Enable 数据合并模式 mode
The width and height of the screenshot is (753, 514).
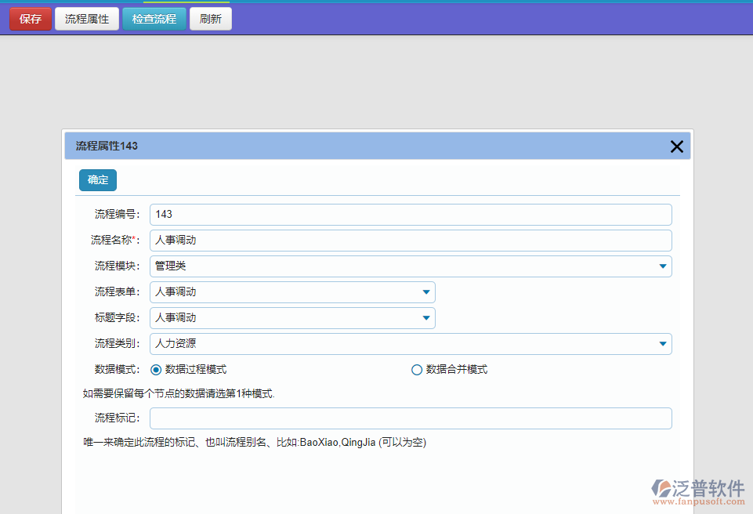(x=417, y=369)
